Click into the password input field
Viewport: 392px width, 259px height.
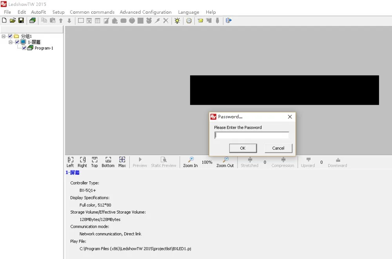(252, 135)
